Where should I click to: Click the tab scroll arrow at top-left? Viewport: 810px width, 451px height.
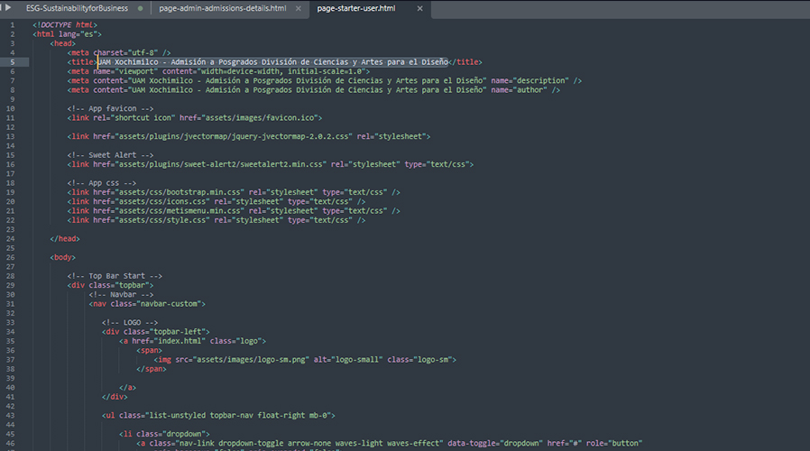click(x=8, y=8)
